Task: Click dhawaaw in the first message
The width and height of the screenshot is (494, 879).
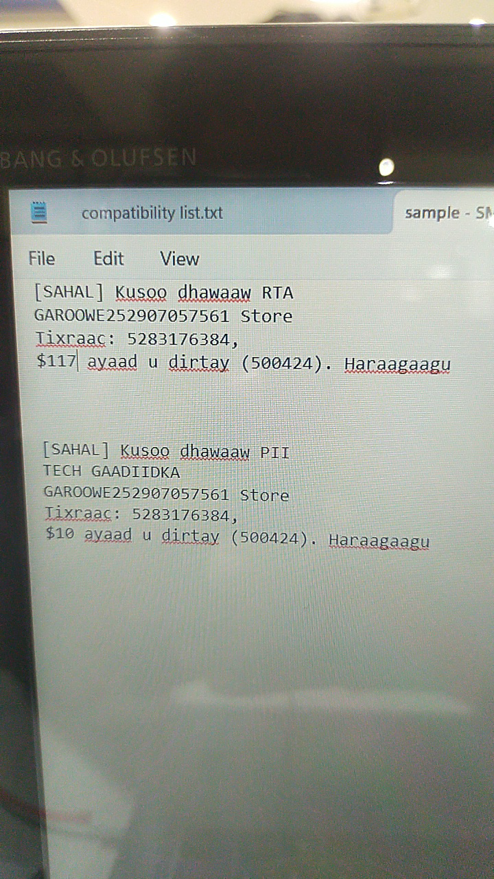Action: coord(214,293)
